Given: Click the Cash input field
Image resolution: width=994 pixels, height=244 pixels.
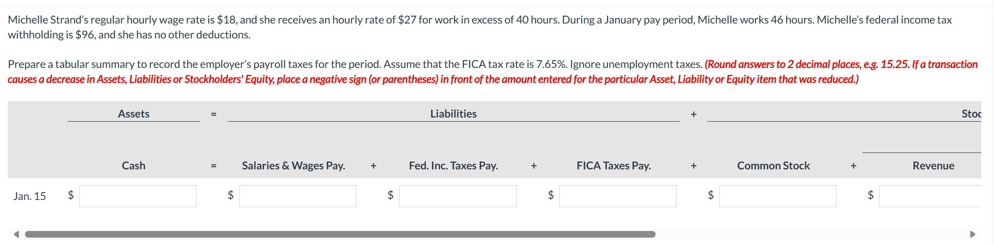Looking at the screenshot, I should coord(137,196).
